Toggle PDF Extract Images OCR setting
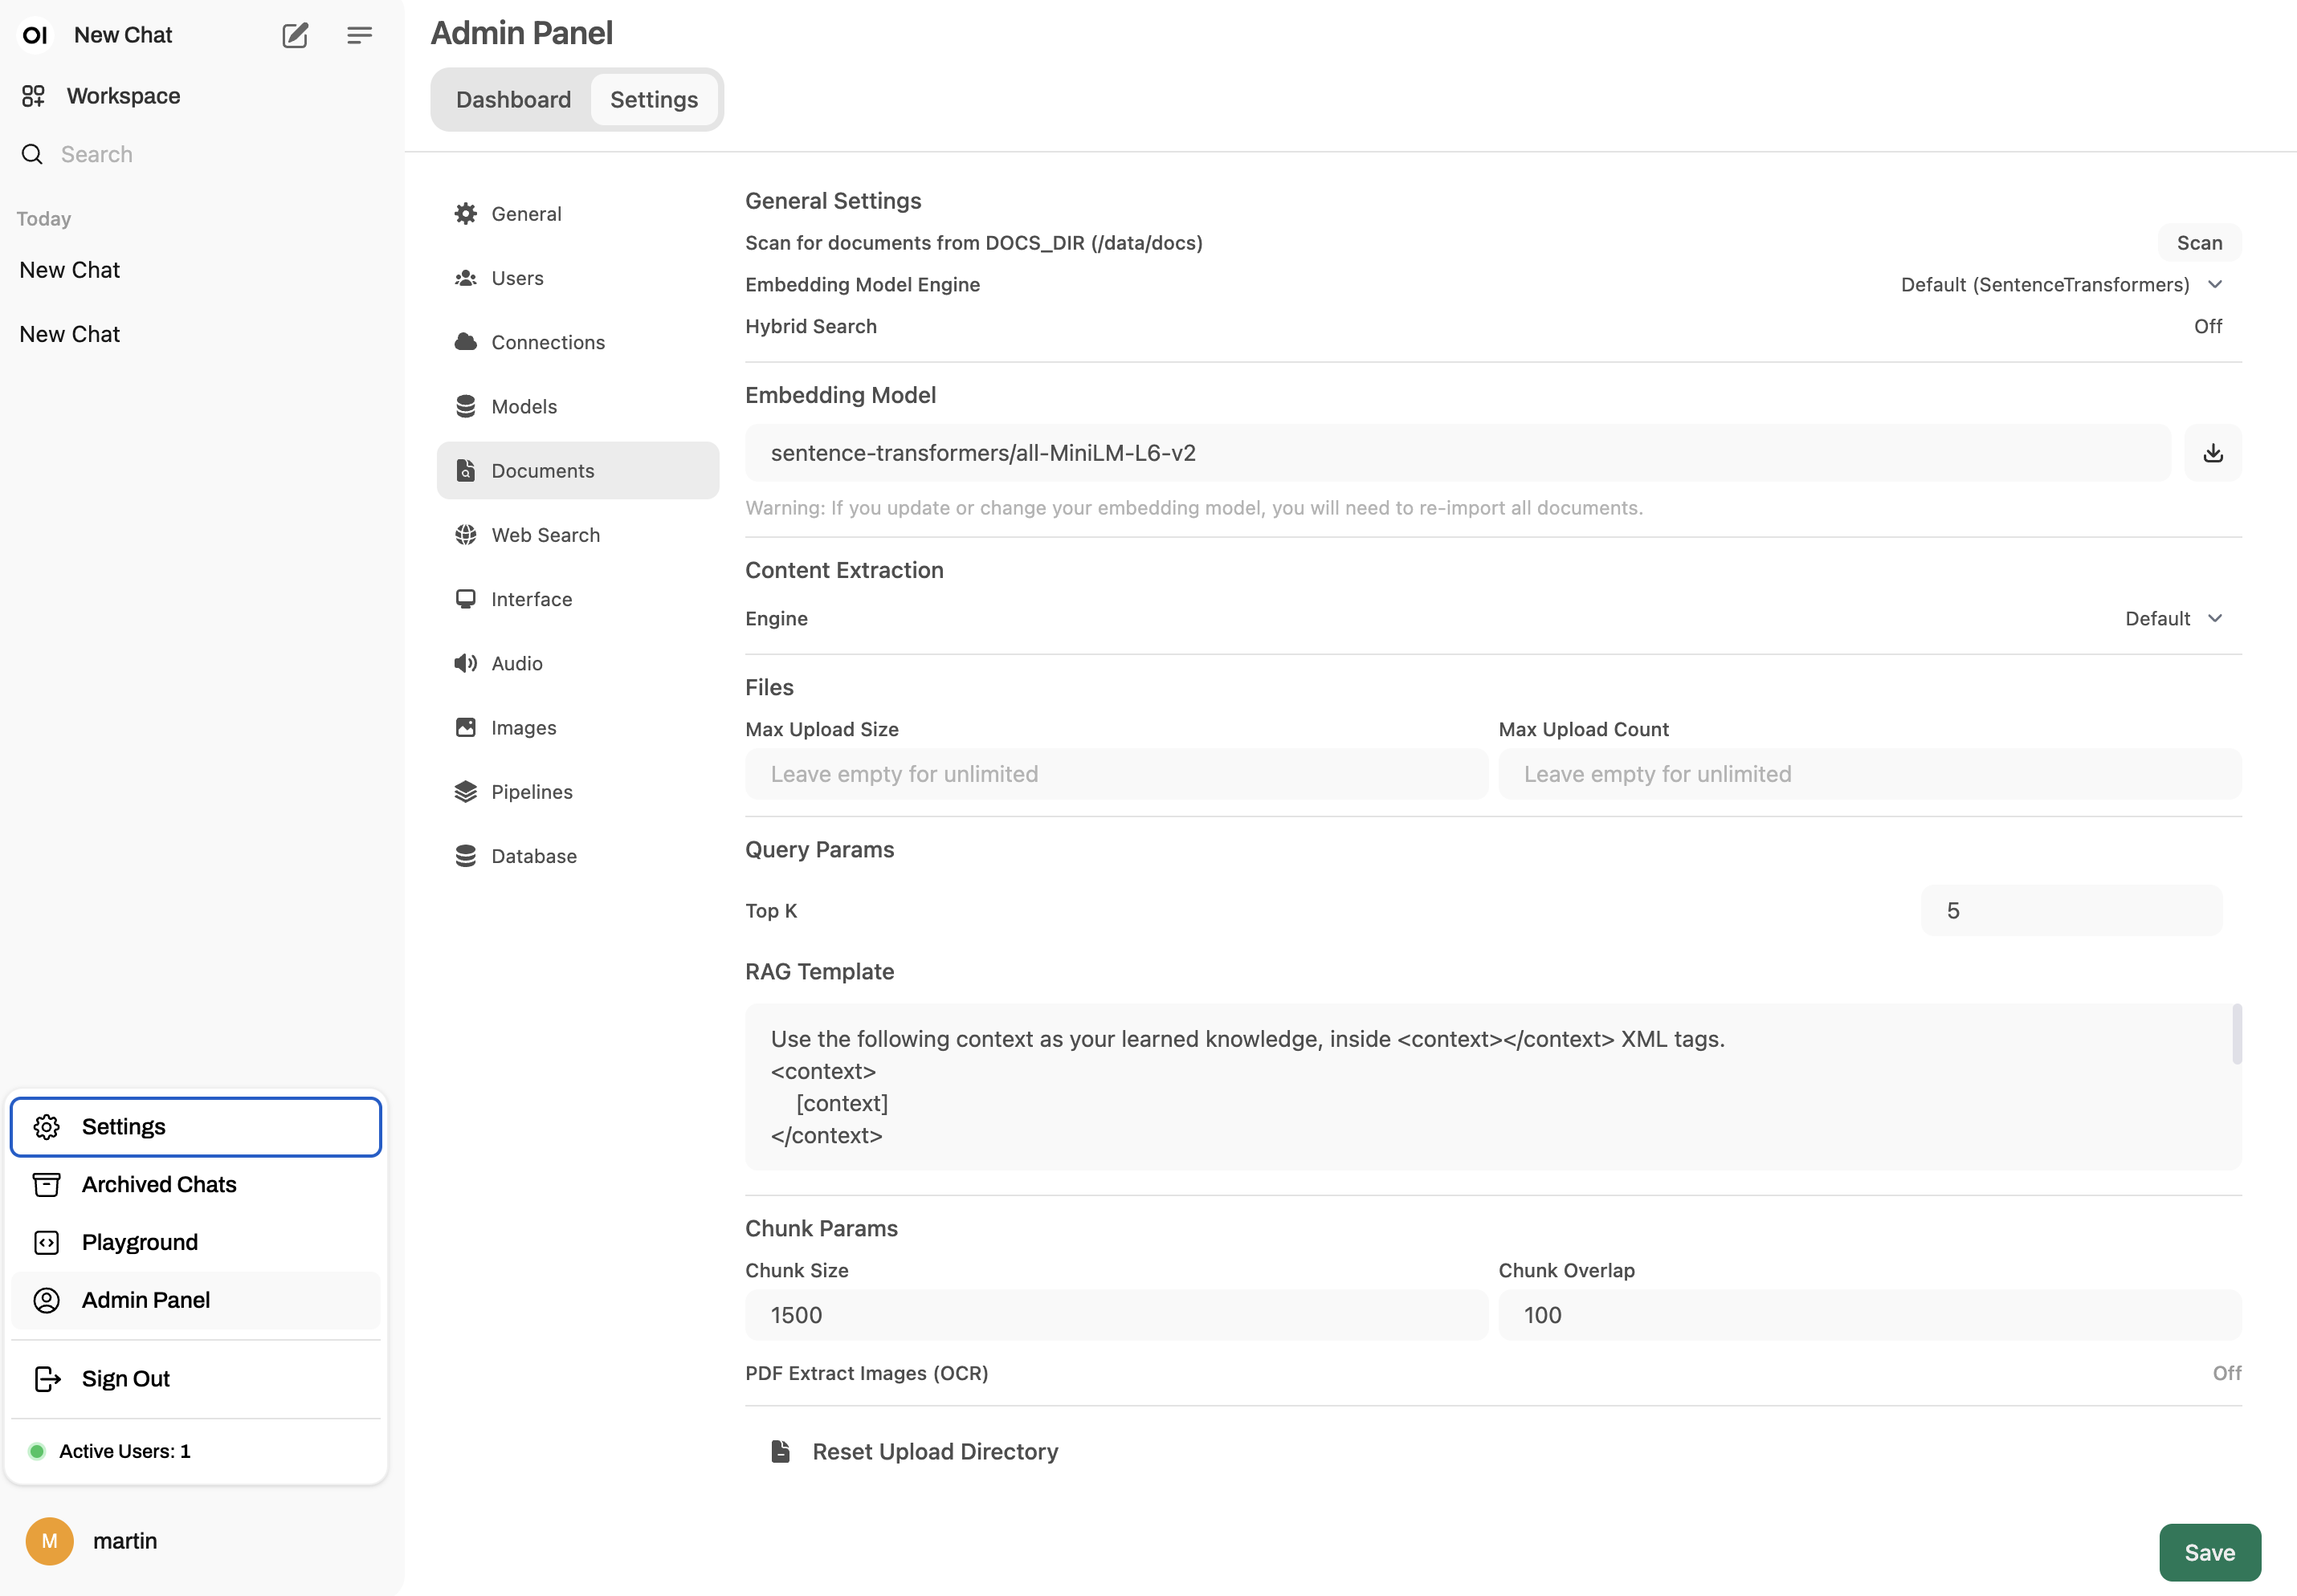Viewport: 2297px width, 1596px height. 2226,1373
